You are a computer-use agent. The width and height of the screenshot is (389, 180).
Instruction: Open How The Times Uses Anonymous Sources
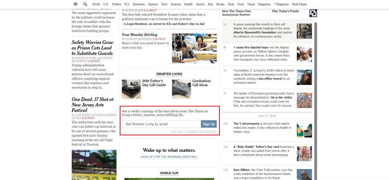point(236,13)
